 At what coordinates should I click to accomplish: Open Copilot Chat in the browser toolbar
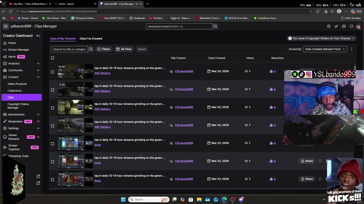(x=356, y=11)
